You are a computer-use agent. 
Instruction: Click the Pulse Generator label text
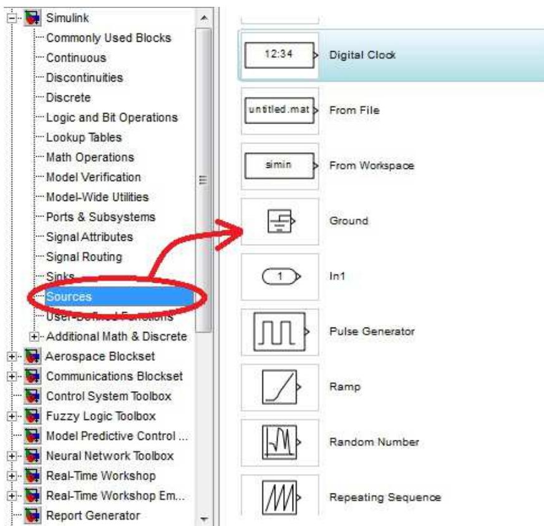point(372,331)
